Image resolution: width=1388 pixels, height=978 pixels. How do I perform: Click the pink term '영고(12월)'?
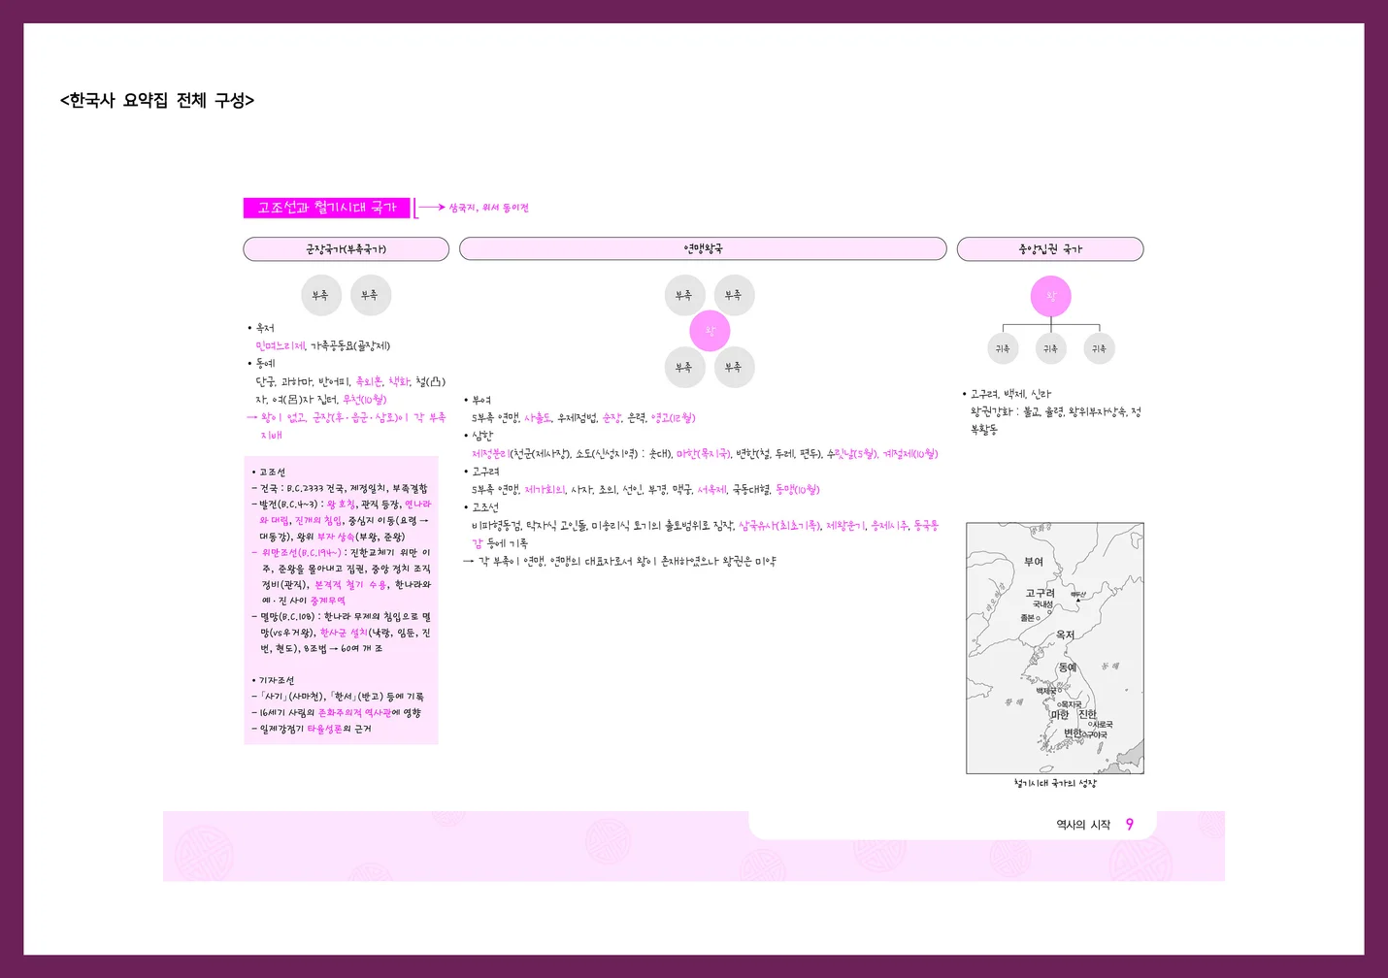coord(673,418)
